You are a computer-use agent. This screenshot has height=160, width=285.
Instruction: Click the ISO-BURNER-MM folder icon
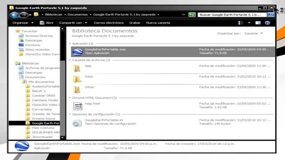click(x=28, y=132)
